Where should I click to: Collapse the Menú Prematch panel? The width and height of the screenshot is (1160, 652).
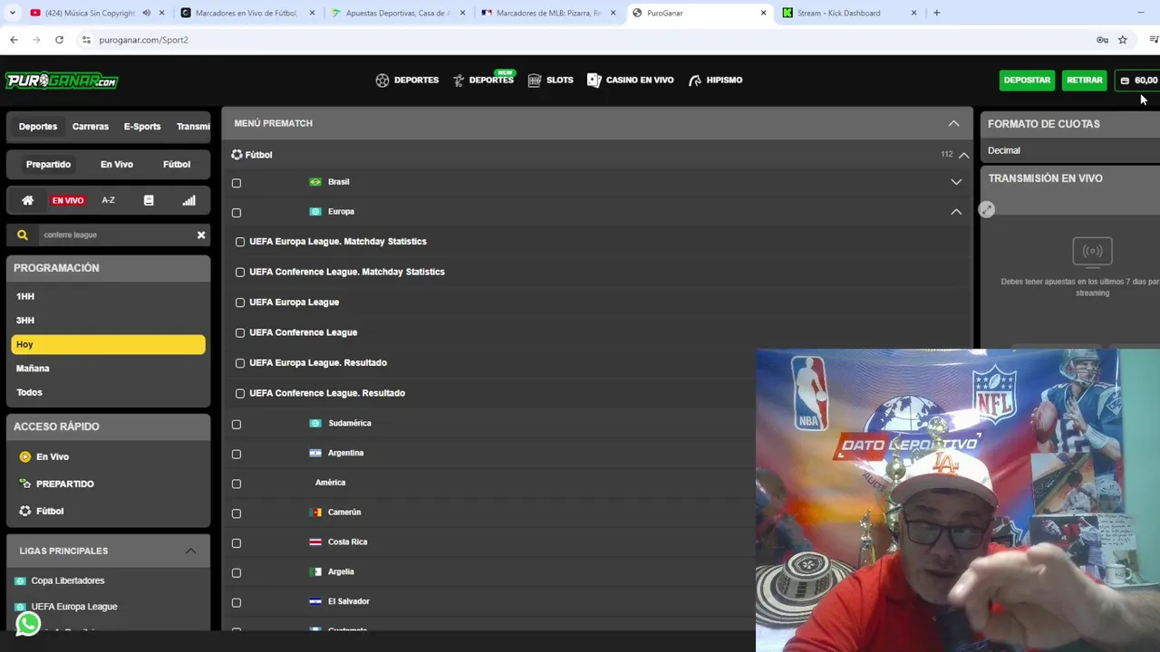coord(953,123)
